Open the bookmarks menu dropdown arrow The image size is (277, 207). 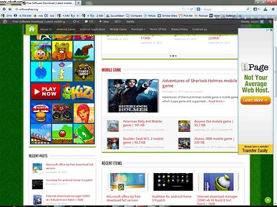[x=256, y=9]
